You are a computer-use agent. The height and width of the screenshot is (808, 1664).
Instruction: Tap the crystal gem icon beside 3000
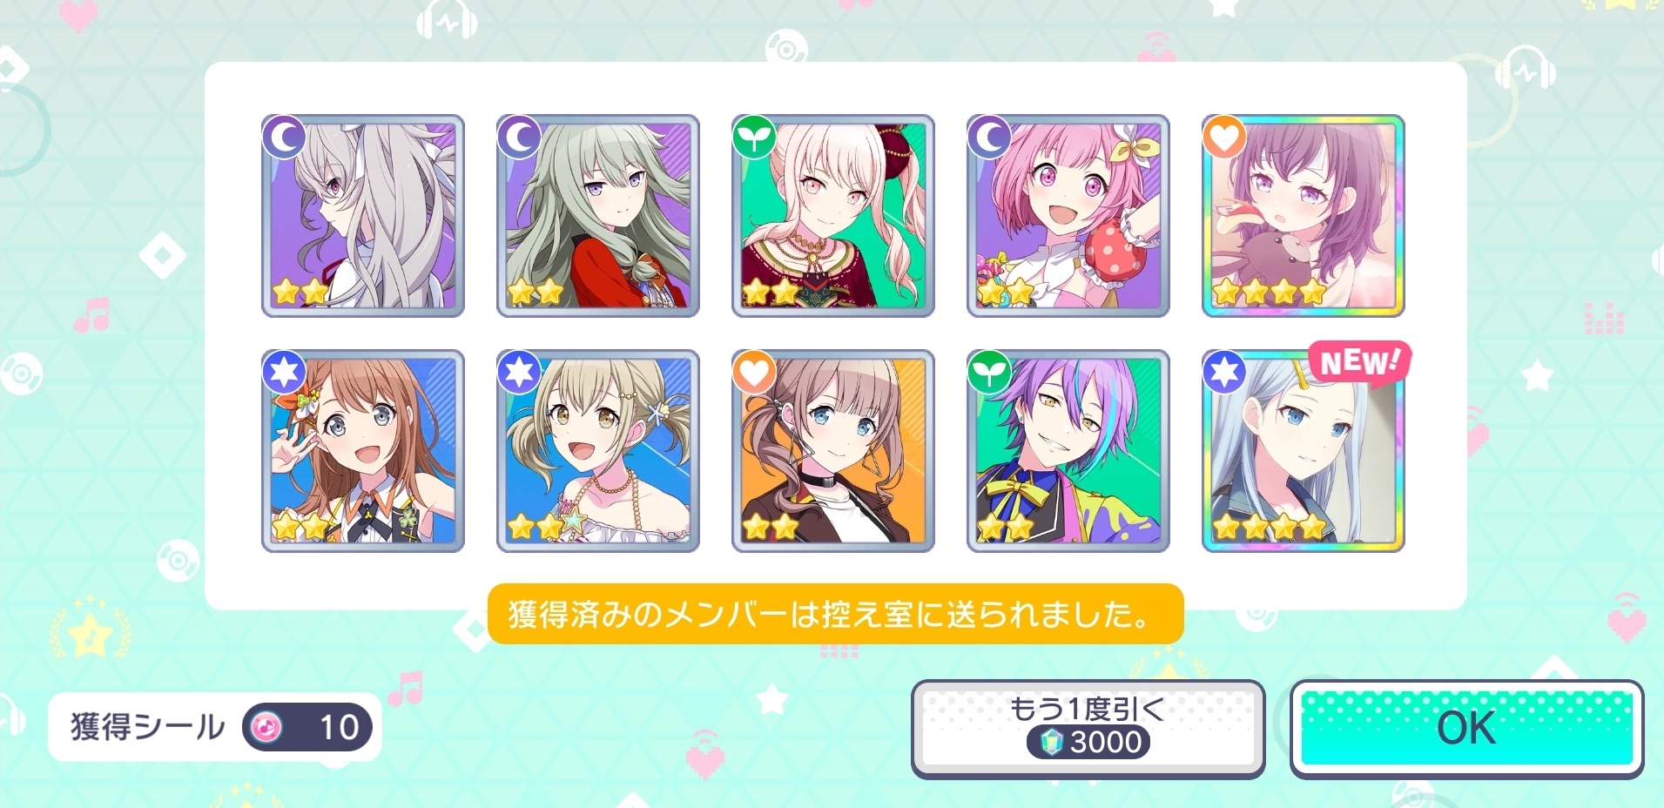tap(1051, 743)
